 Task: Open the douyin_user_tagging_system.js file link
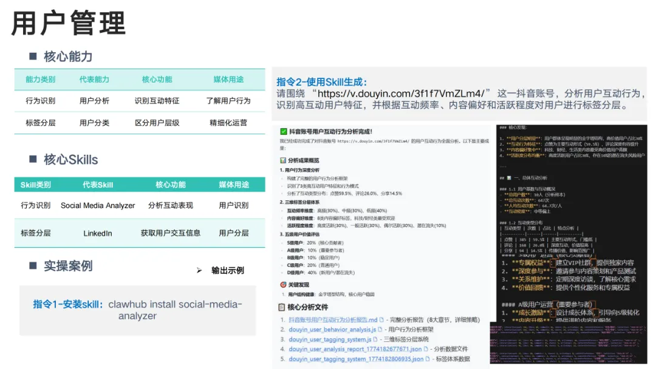tap(330, 339)
